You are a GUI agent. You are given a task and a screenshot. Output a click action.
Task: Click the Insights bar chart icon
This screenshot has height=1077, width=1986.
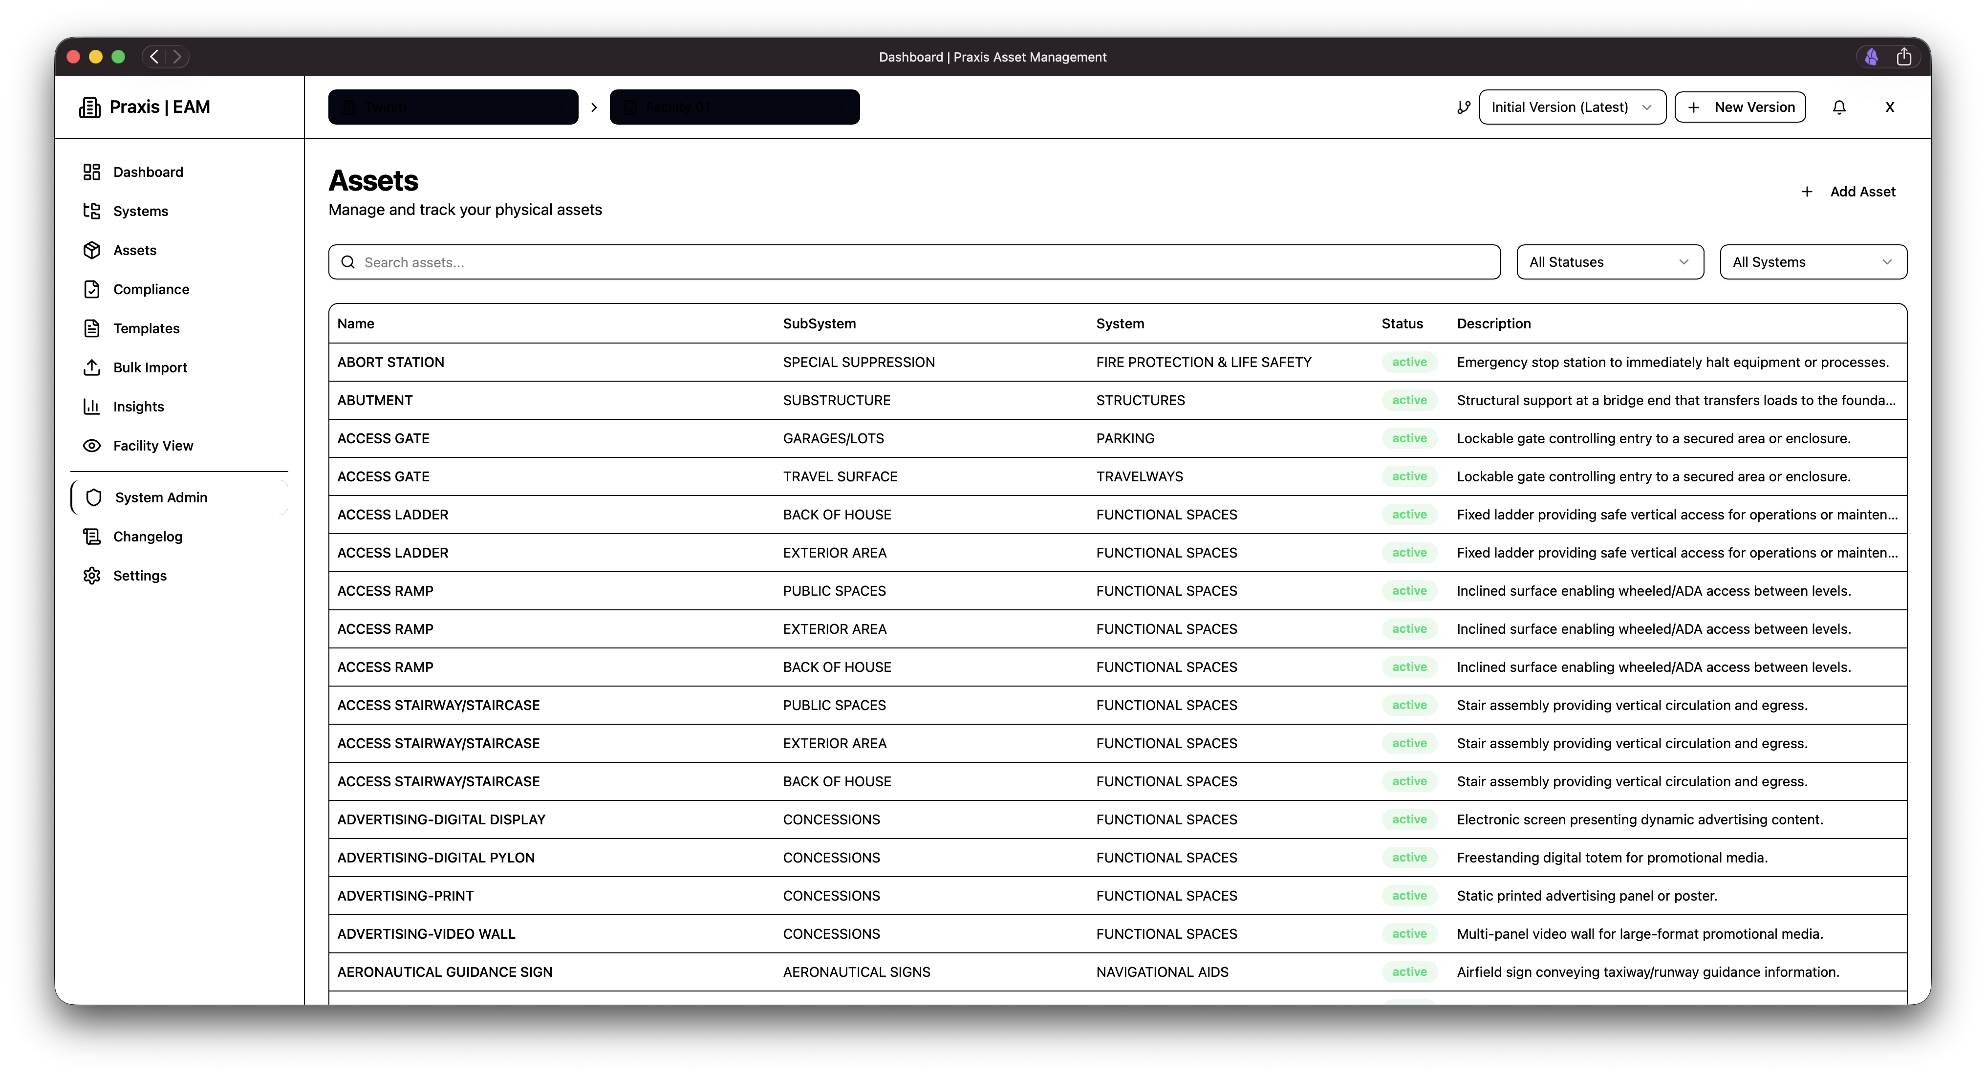(92, 406)
